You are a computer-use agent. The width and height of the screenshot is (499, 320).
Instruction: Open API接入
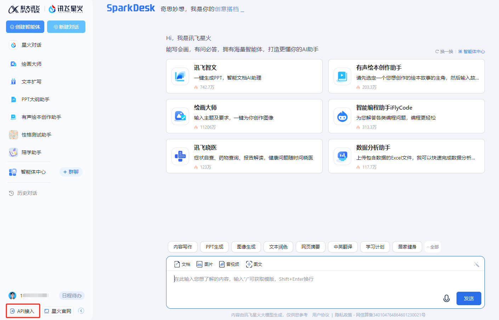(x=23, y=311)
